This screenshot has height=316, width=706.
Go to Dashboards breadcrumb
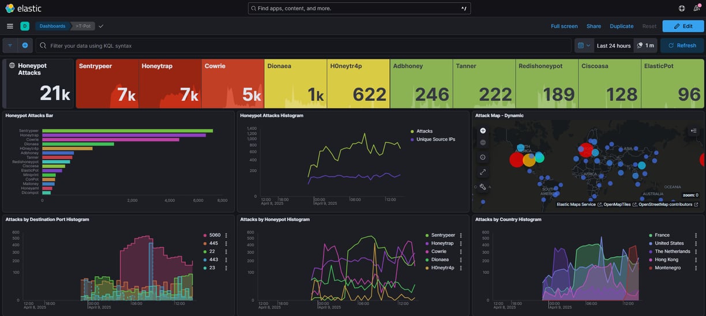pos(52,26)
